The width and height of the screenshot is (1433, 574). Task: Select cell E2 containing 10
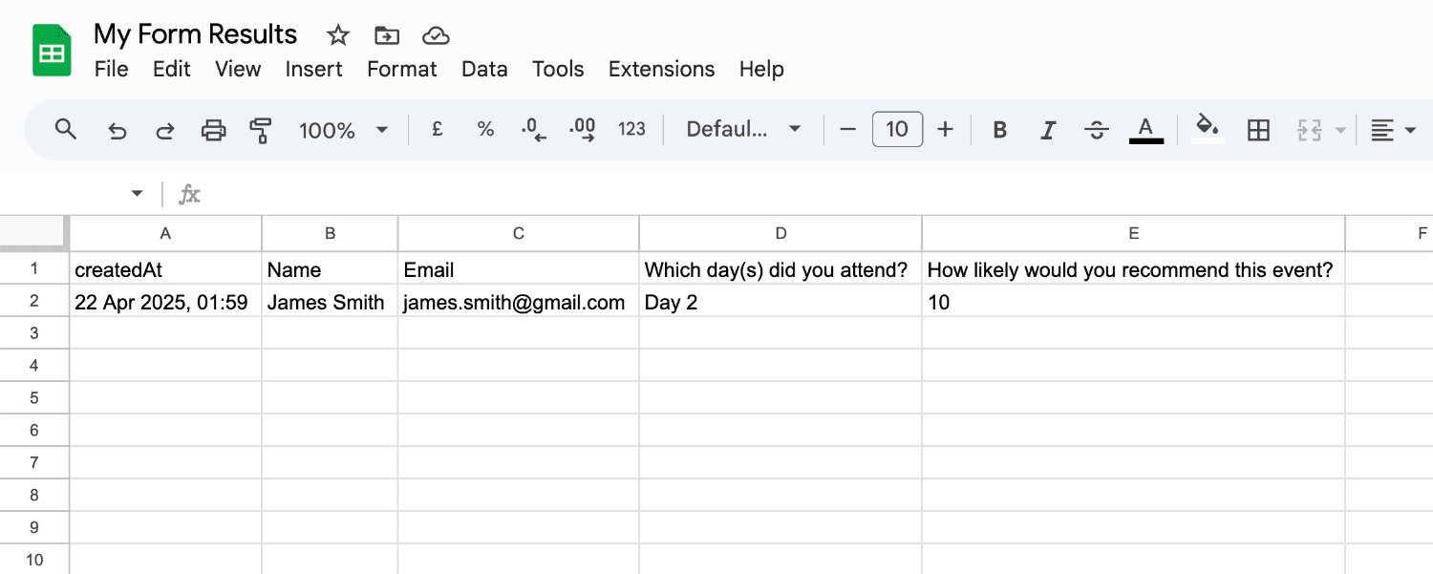(x=1134, y=302)
